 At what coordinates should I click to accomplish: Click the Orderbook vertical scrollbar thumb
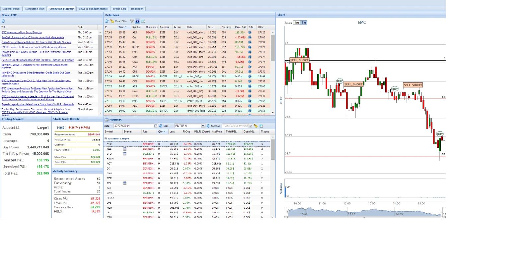273,47
